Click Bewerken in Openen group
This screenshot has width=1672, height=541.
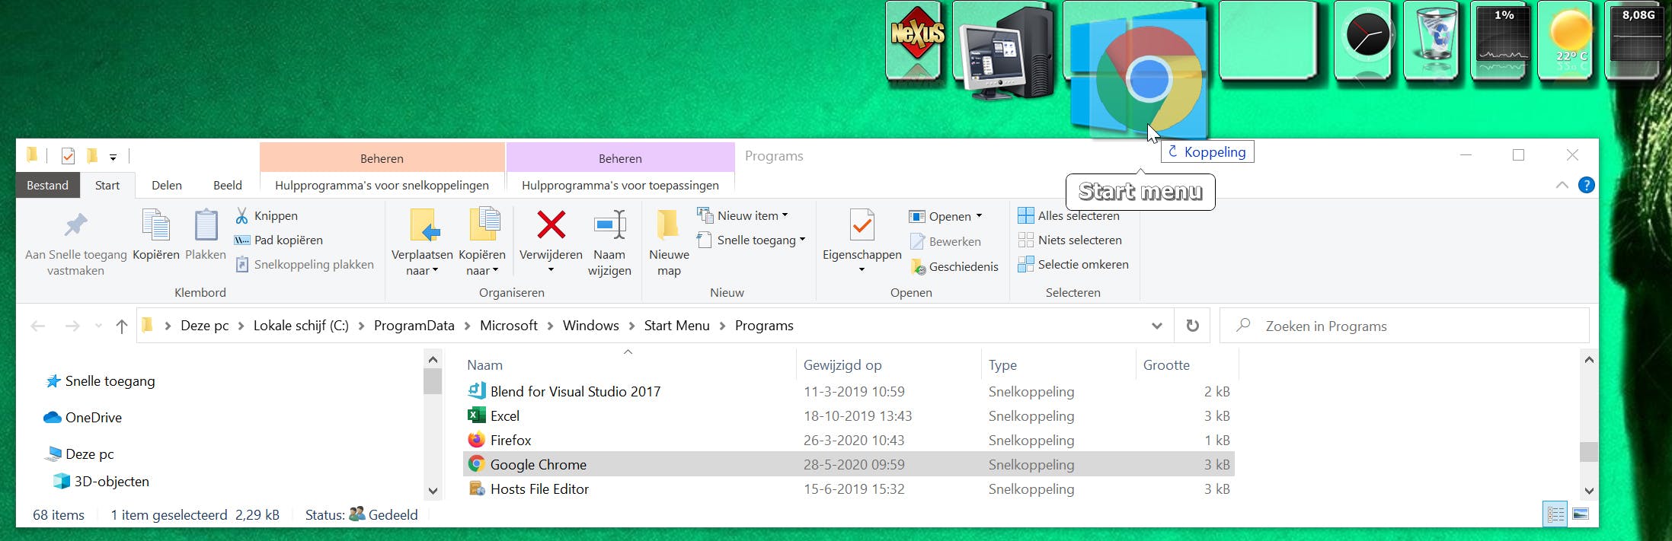(x=945, y=242)
